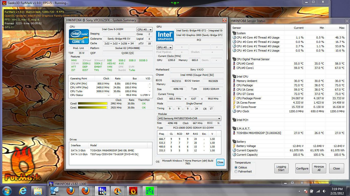Click Logging Start button
Screen dimensions: 350x196
pyautogui.click(x=281, y=168)
